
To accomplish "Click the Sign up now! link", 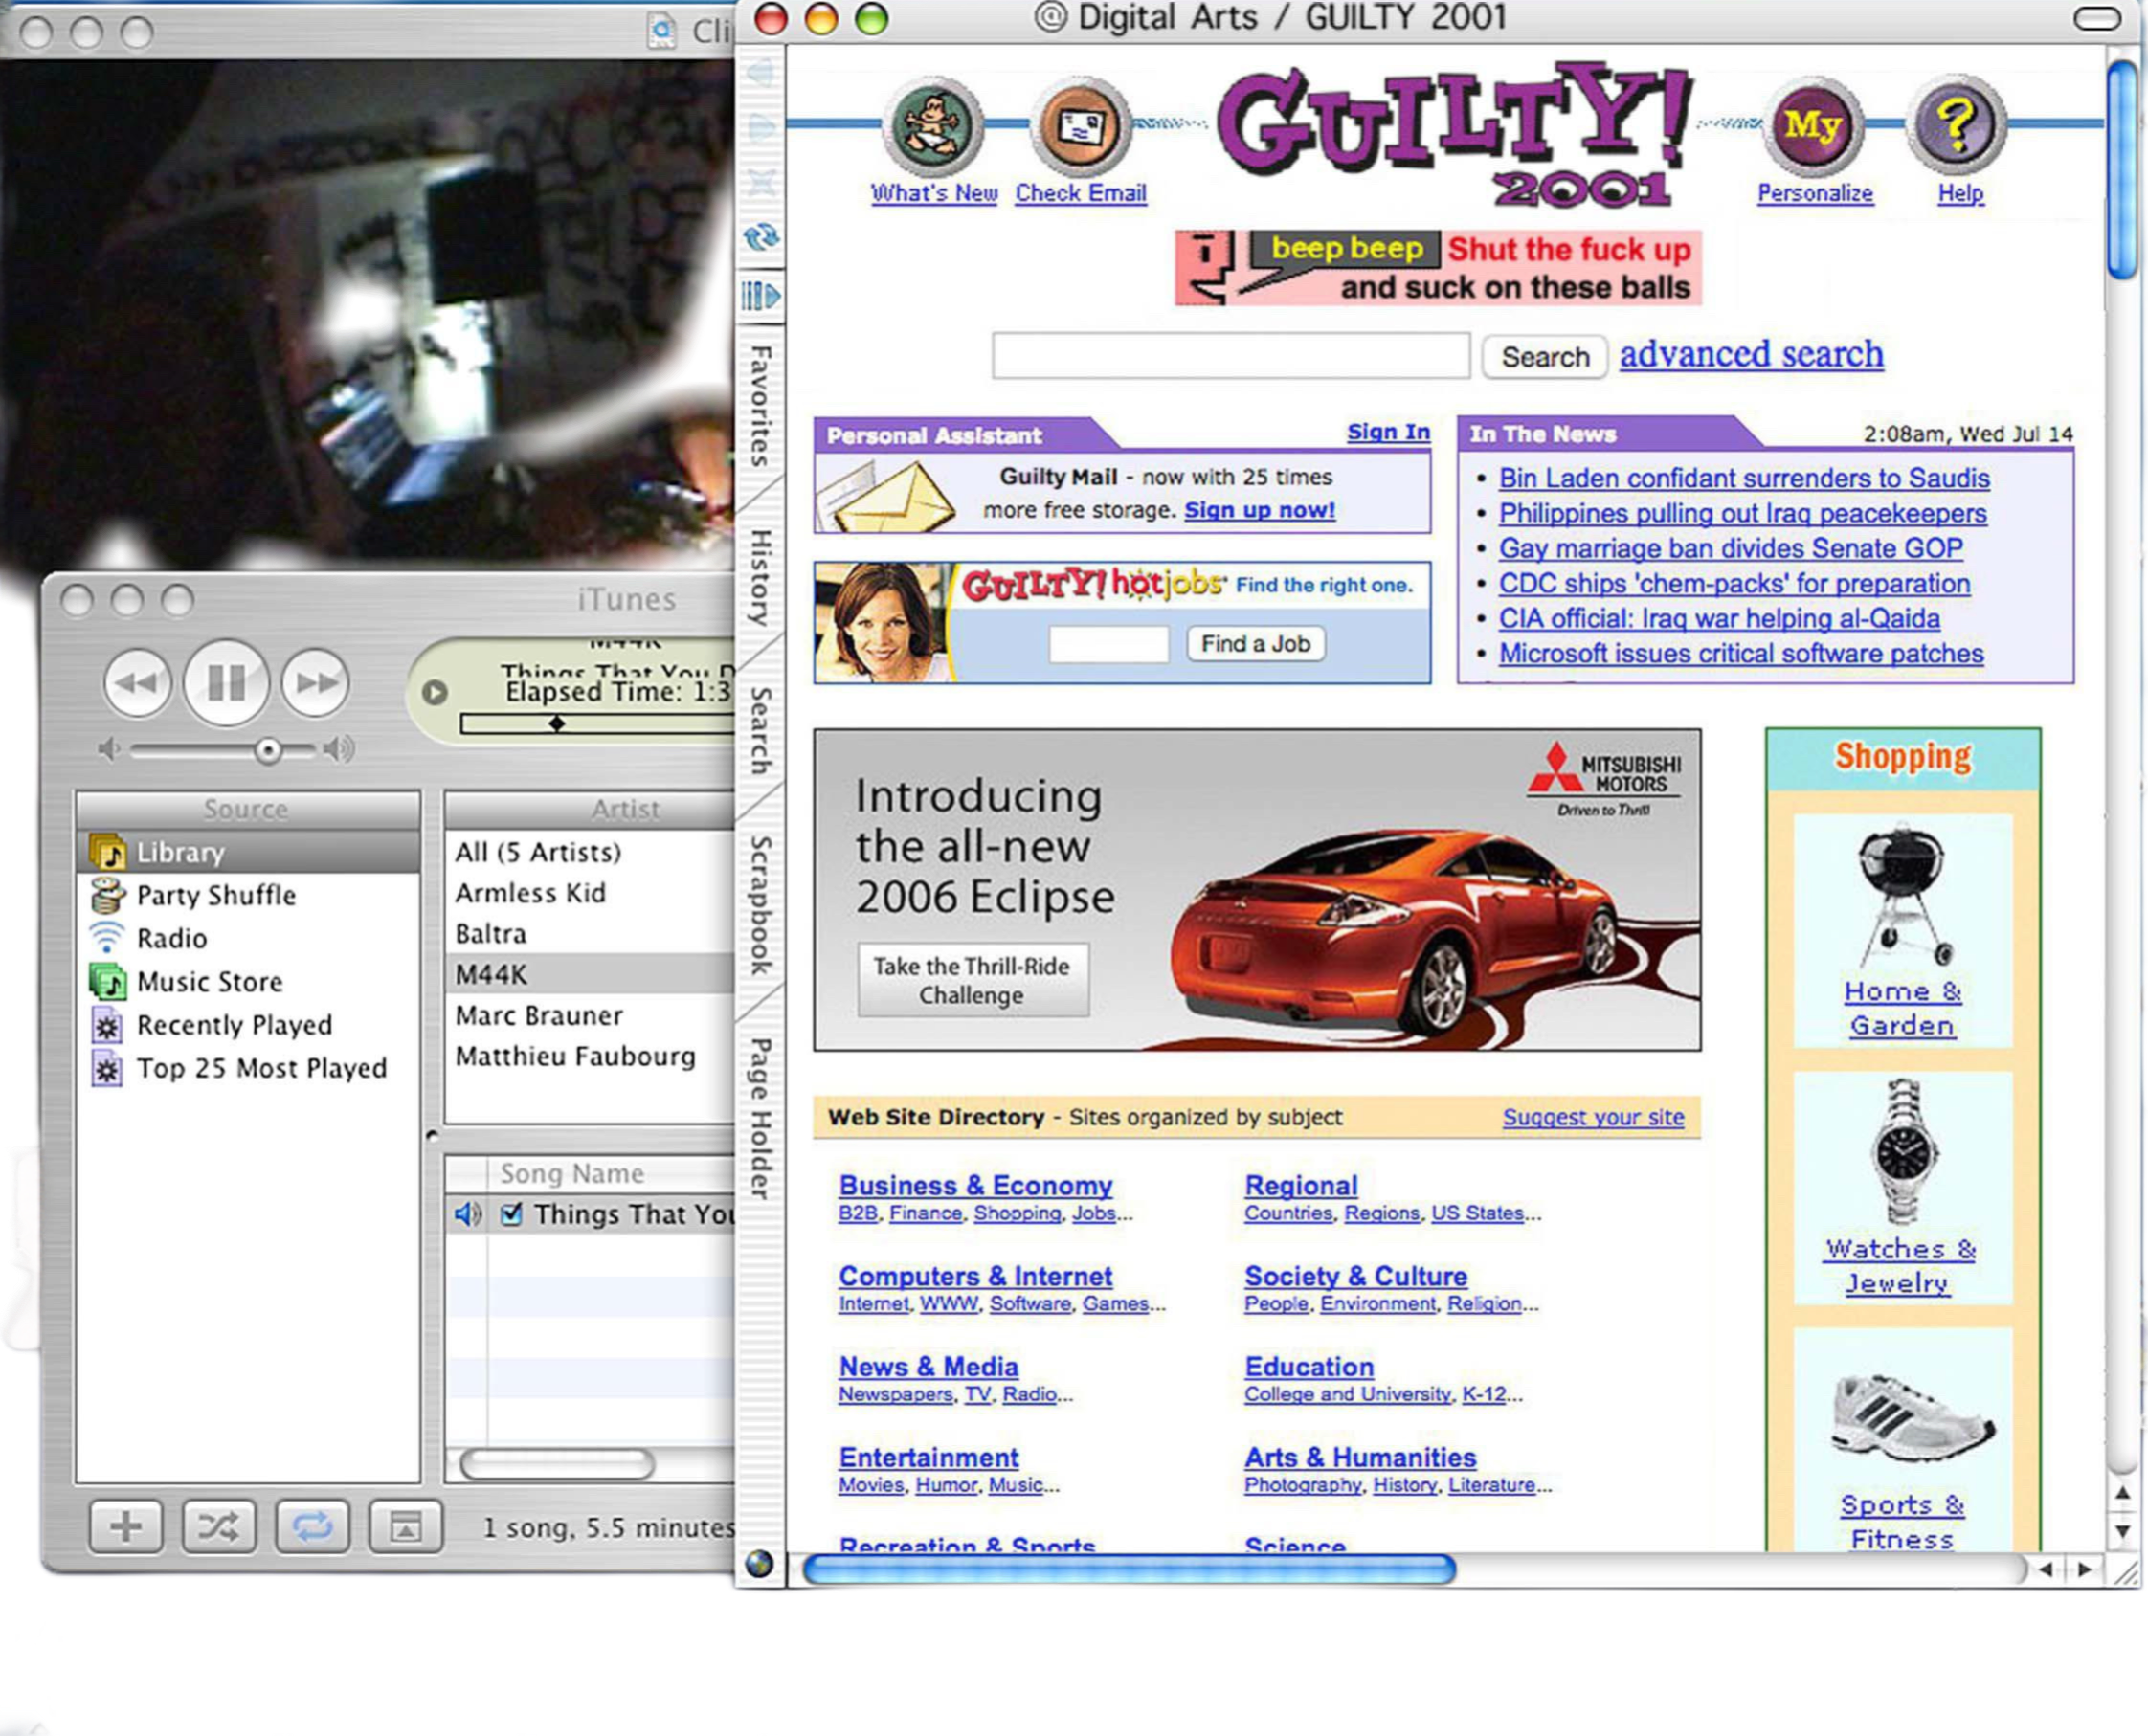I will (1260, 510).
